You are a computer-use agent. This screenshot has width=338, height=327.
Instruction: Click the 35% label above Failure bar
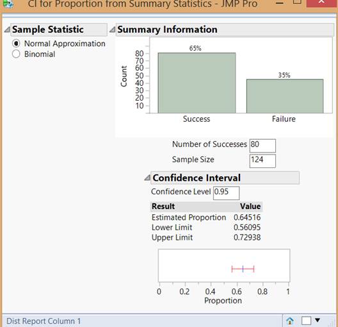click(x=284, y=75)
